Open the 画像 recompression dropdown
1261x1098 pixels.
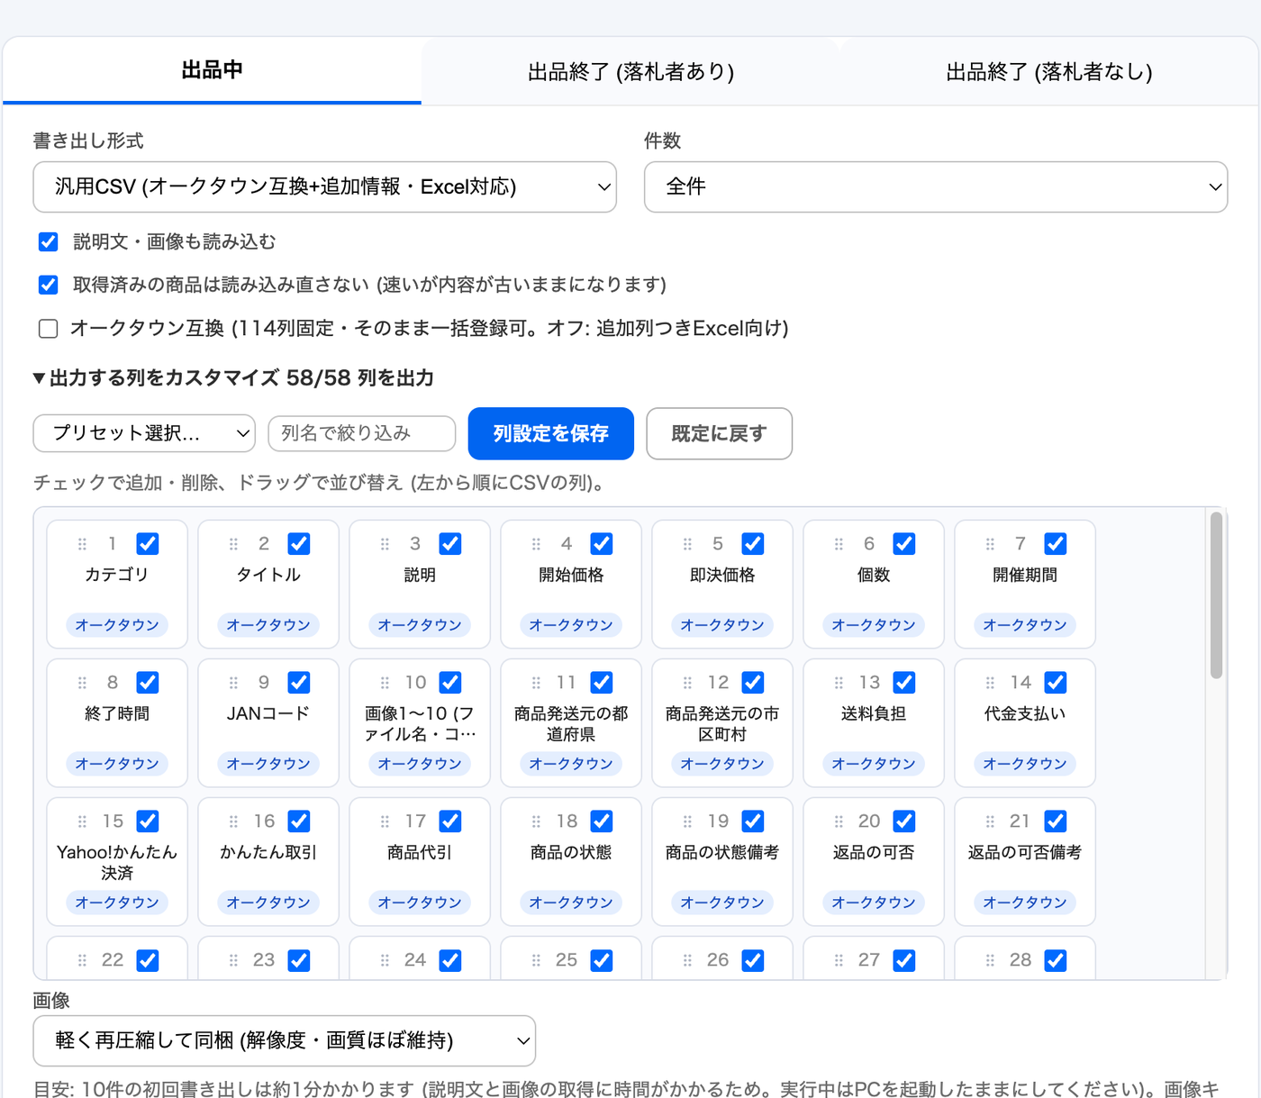click(285, 1040)
